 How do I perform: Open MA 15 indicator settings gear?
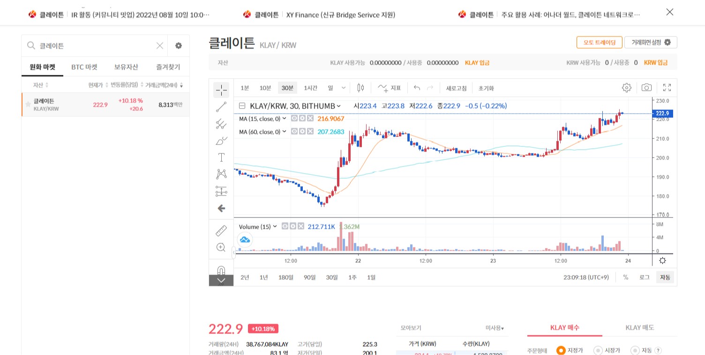click(x=302, y=119)
